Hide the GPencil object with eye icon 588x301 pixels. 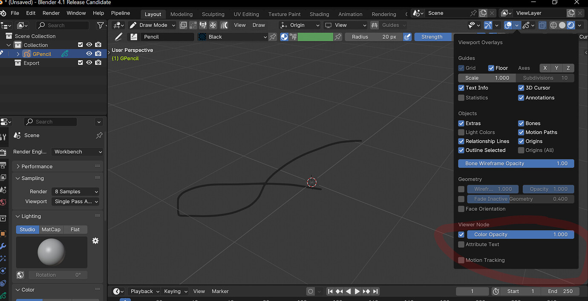point(89,54)
